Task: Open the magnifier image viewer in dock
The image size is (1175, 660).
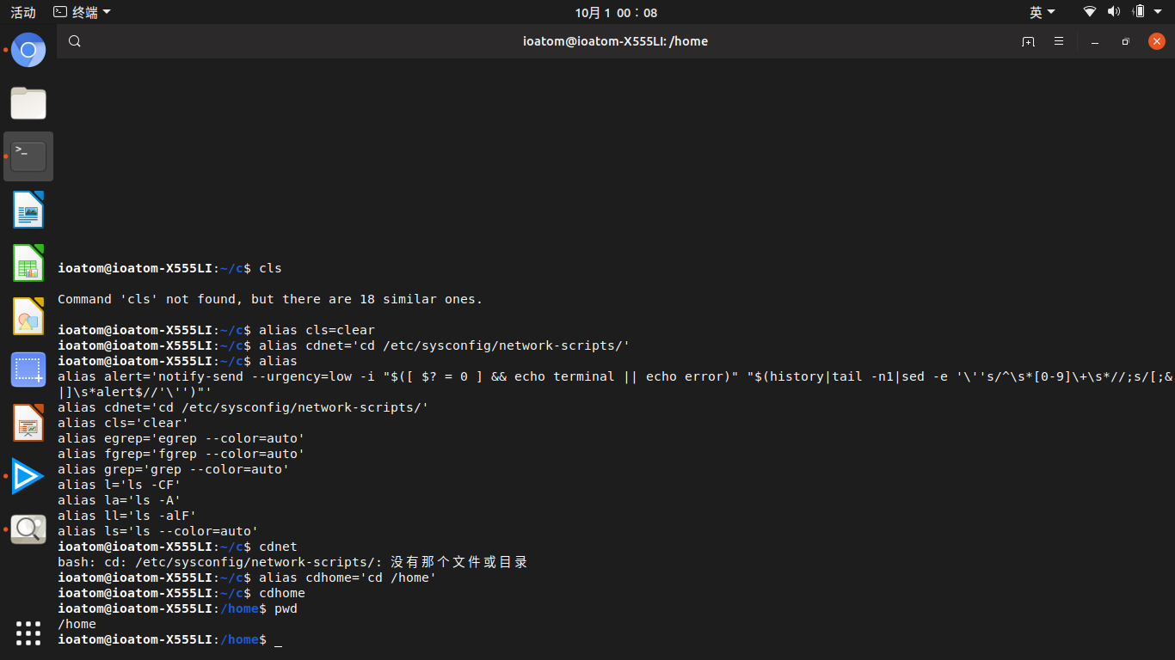Action: (28, 529)
